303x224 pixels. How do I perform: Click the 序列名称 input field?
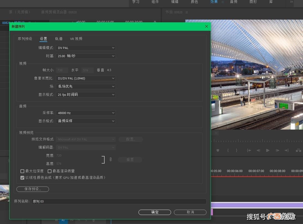[x=119, y=201]
